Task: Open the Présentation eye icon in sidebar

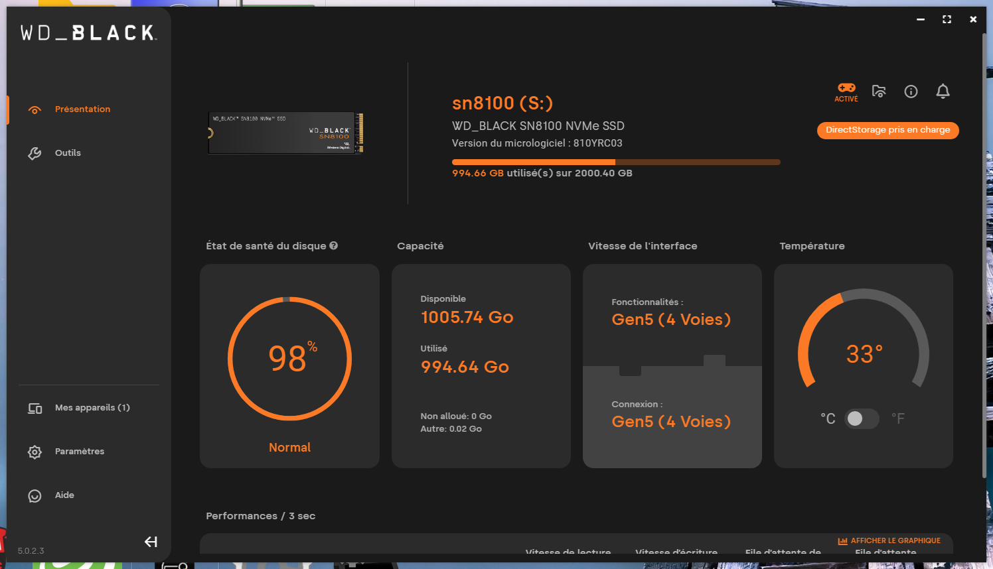Action: coord(35,109)
